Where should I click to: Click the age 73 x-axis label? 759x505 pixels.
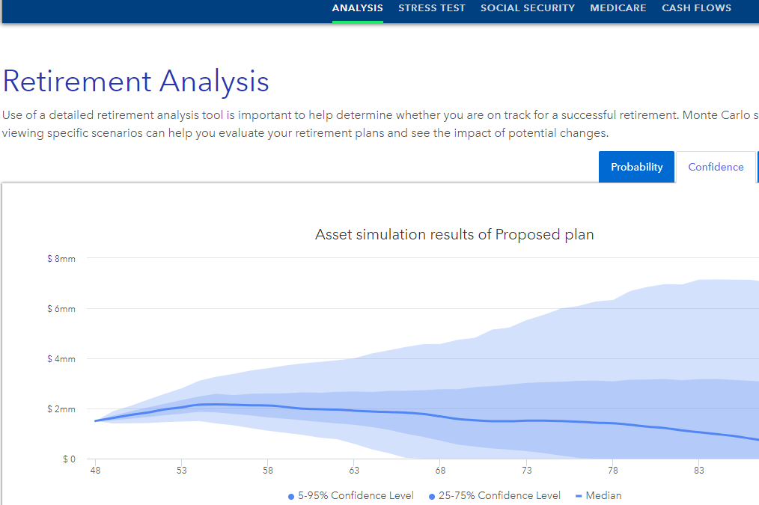pos(526,470)
